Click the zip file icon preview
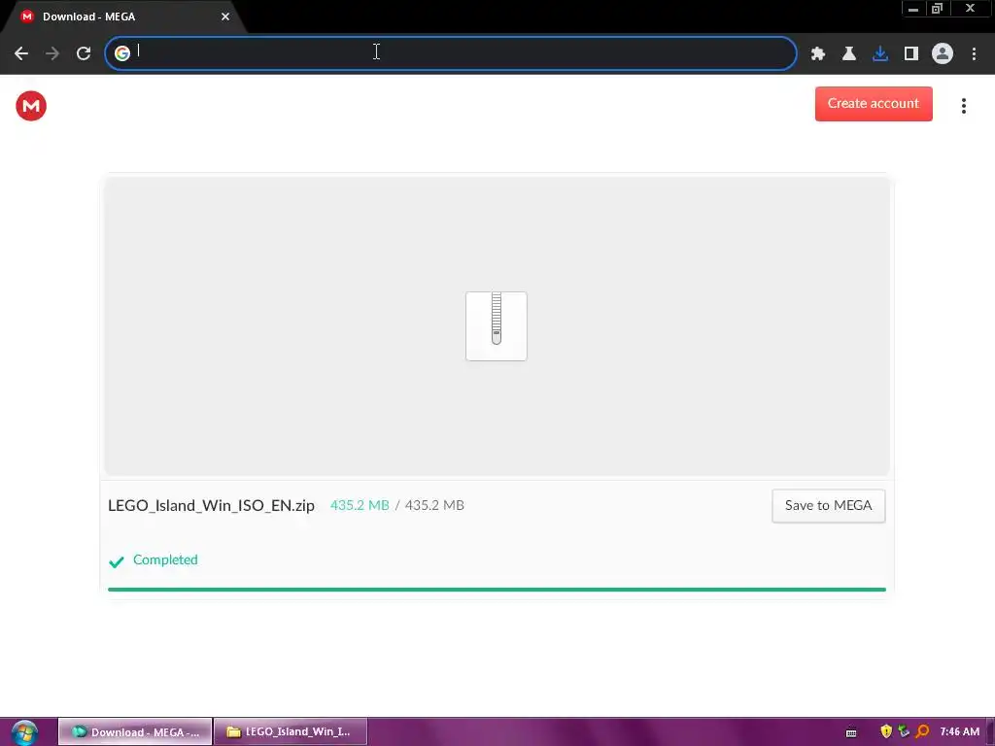This screenshot has width=995, height=746. [x=497, y=326]
